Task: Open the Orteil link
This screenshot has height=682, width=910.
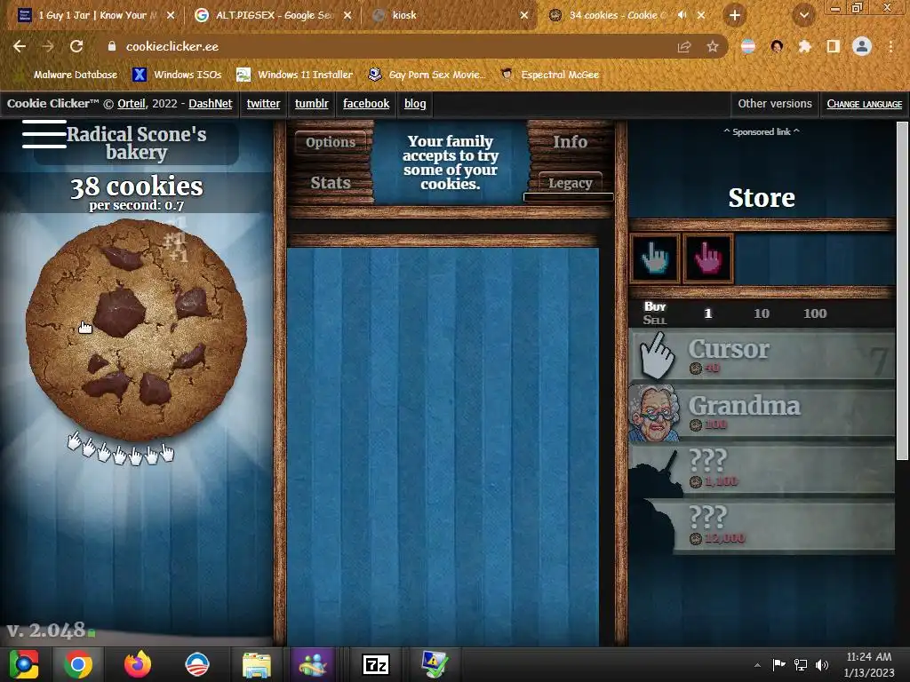Action: (x=132, y=103)
